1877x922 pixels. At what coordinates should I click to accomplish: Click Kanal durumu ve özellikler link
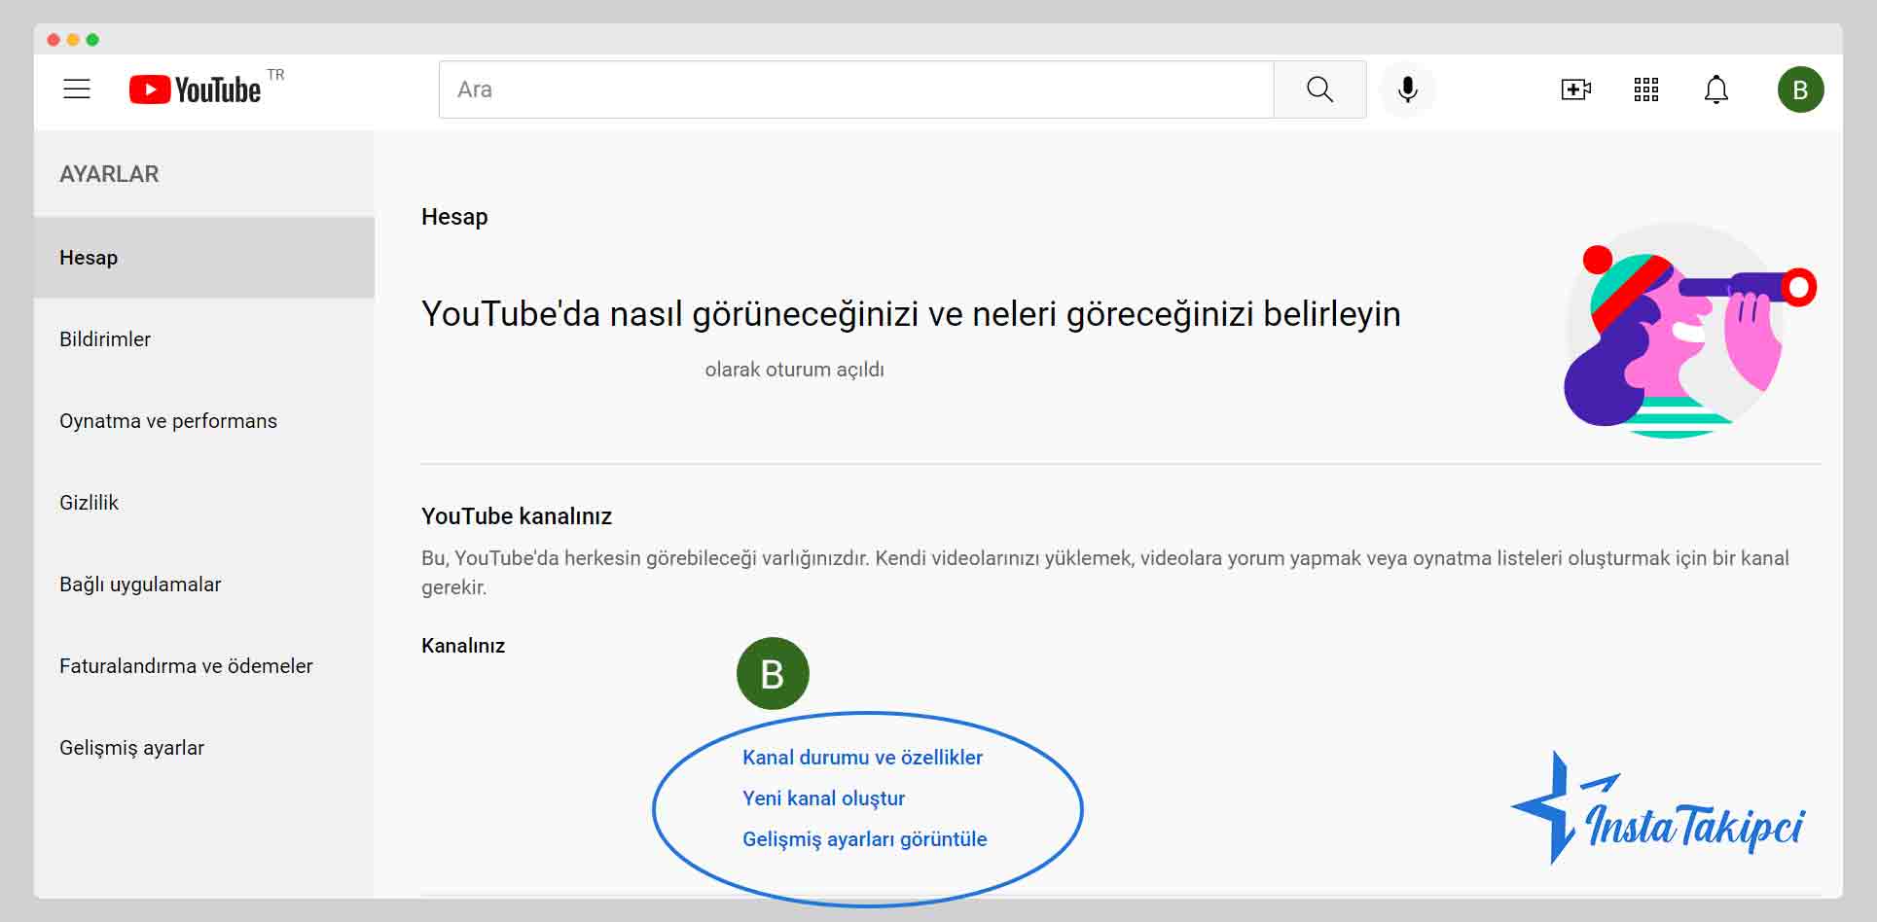point(862,758)
